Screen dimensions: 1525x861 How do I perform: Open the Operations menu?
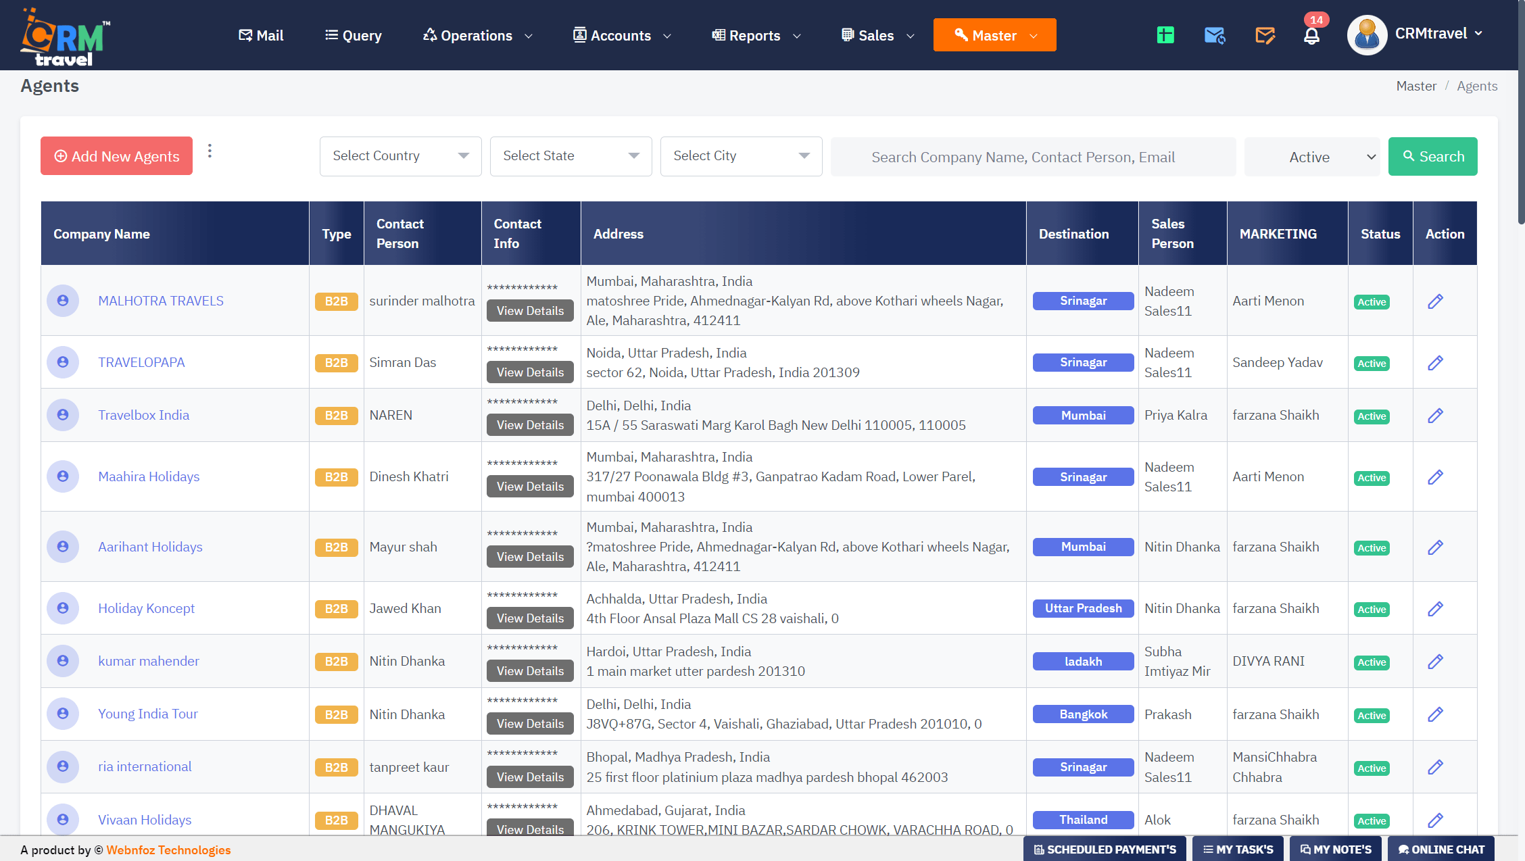(477, 35)
